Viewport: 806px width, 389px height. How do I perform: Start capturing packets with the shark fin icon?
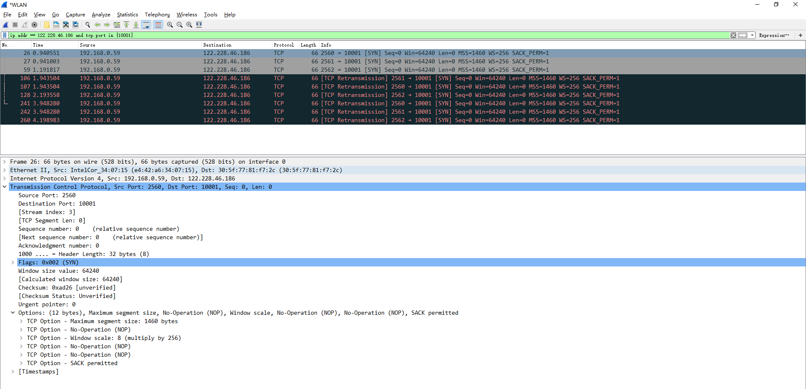5,25
